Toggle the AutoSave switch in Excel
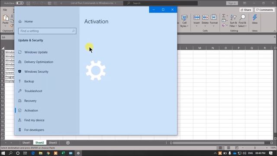Viewport: 277px width, 156px height. 19,3
